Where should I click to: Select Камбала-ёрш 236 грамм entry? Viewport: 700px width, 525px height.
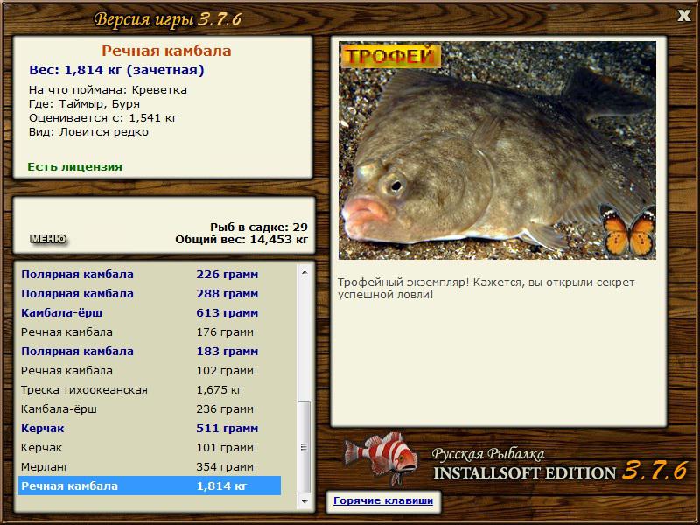(150, 409)
